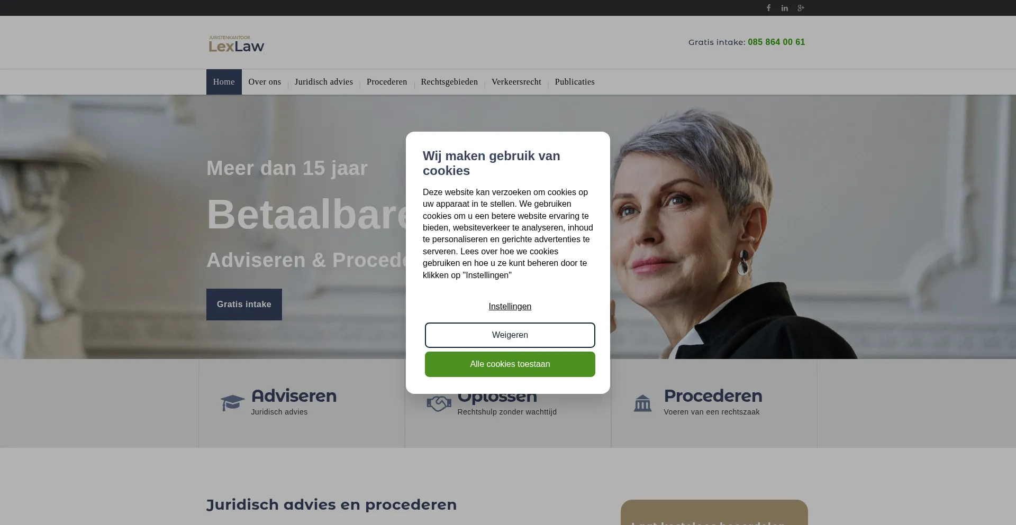Click the Gratis intake hero button
The height and width of the screenshot is (525, 1016).
[x=244, y=305]
